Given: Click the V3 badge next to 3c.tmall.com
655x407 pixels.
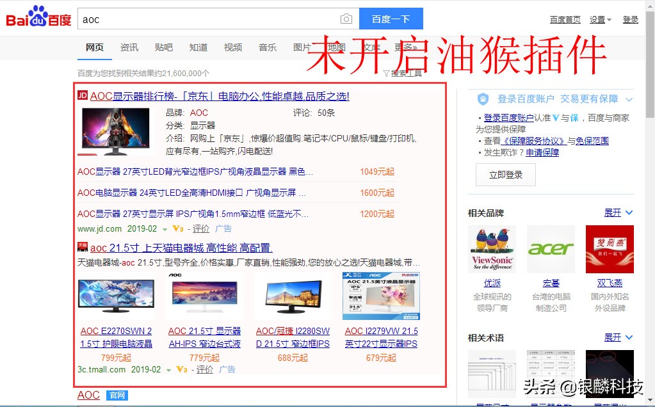Looking at the screenshot, I should point(181,369).
